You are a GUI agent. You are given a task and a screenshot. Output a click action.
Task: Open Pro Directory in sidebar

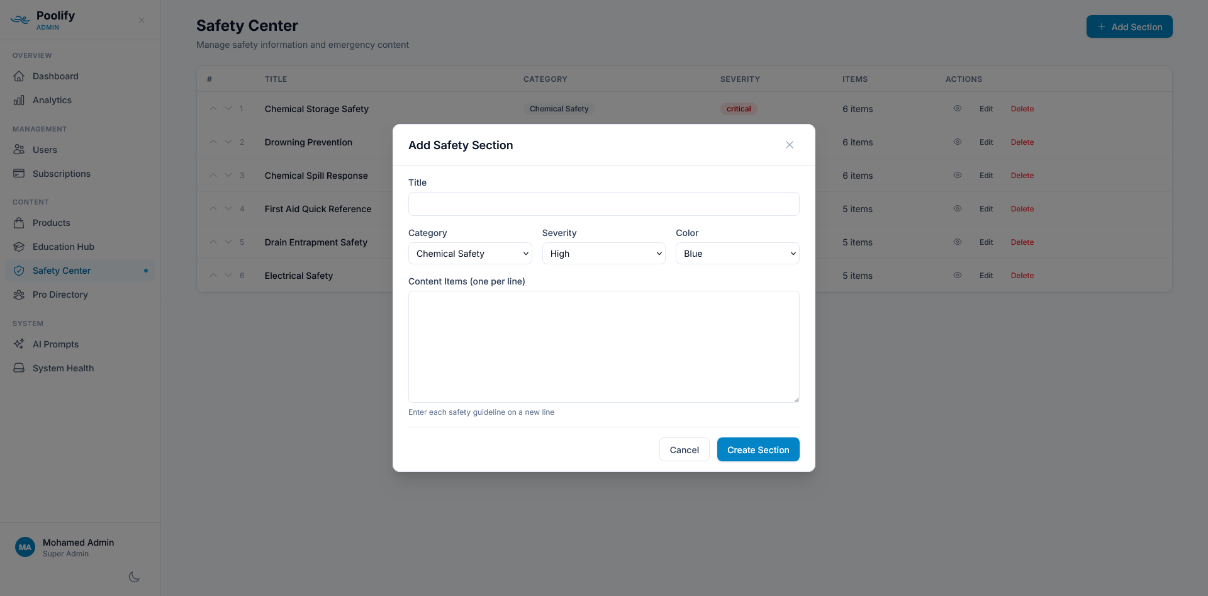click(x=80, y=295)
